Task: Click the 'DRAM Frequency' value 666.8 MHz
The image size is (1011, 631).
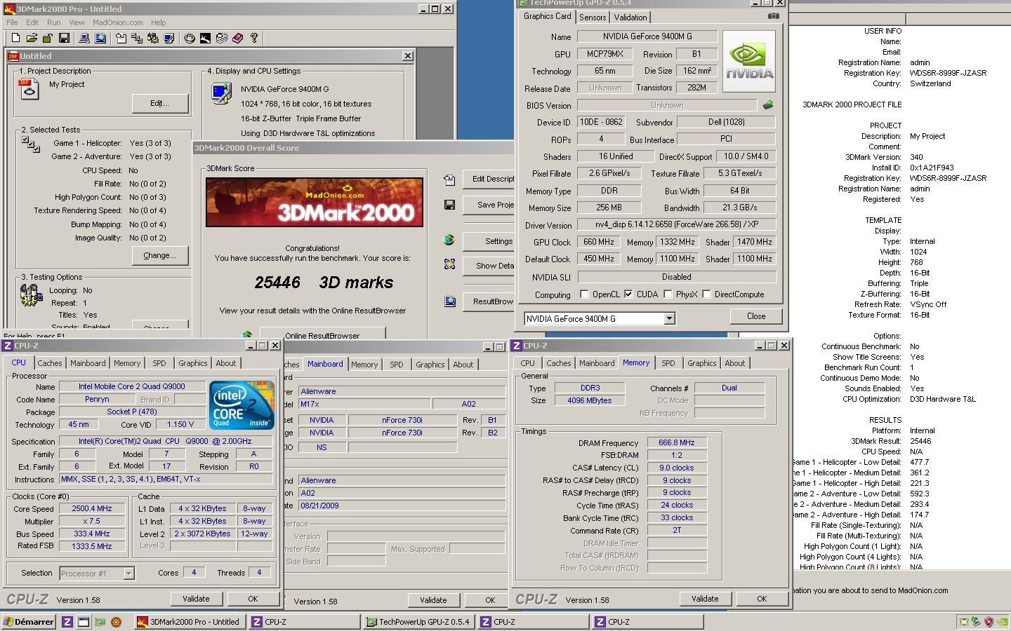Action: pyautogui.click(x=677, y=443)
